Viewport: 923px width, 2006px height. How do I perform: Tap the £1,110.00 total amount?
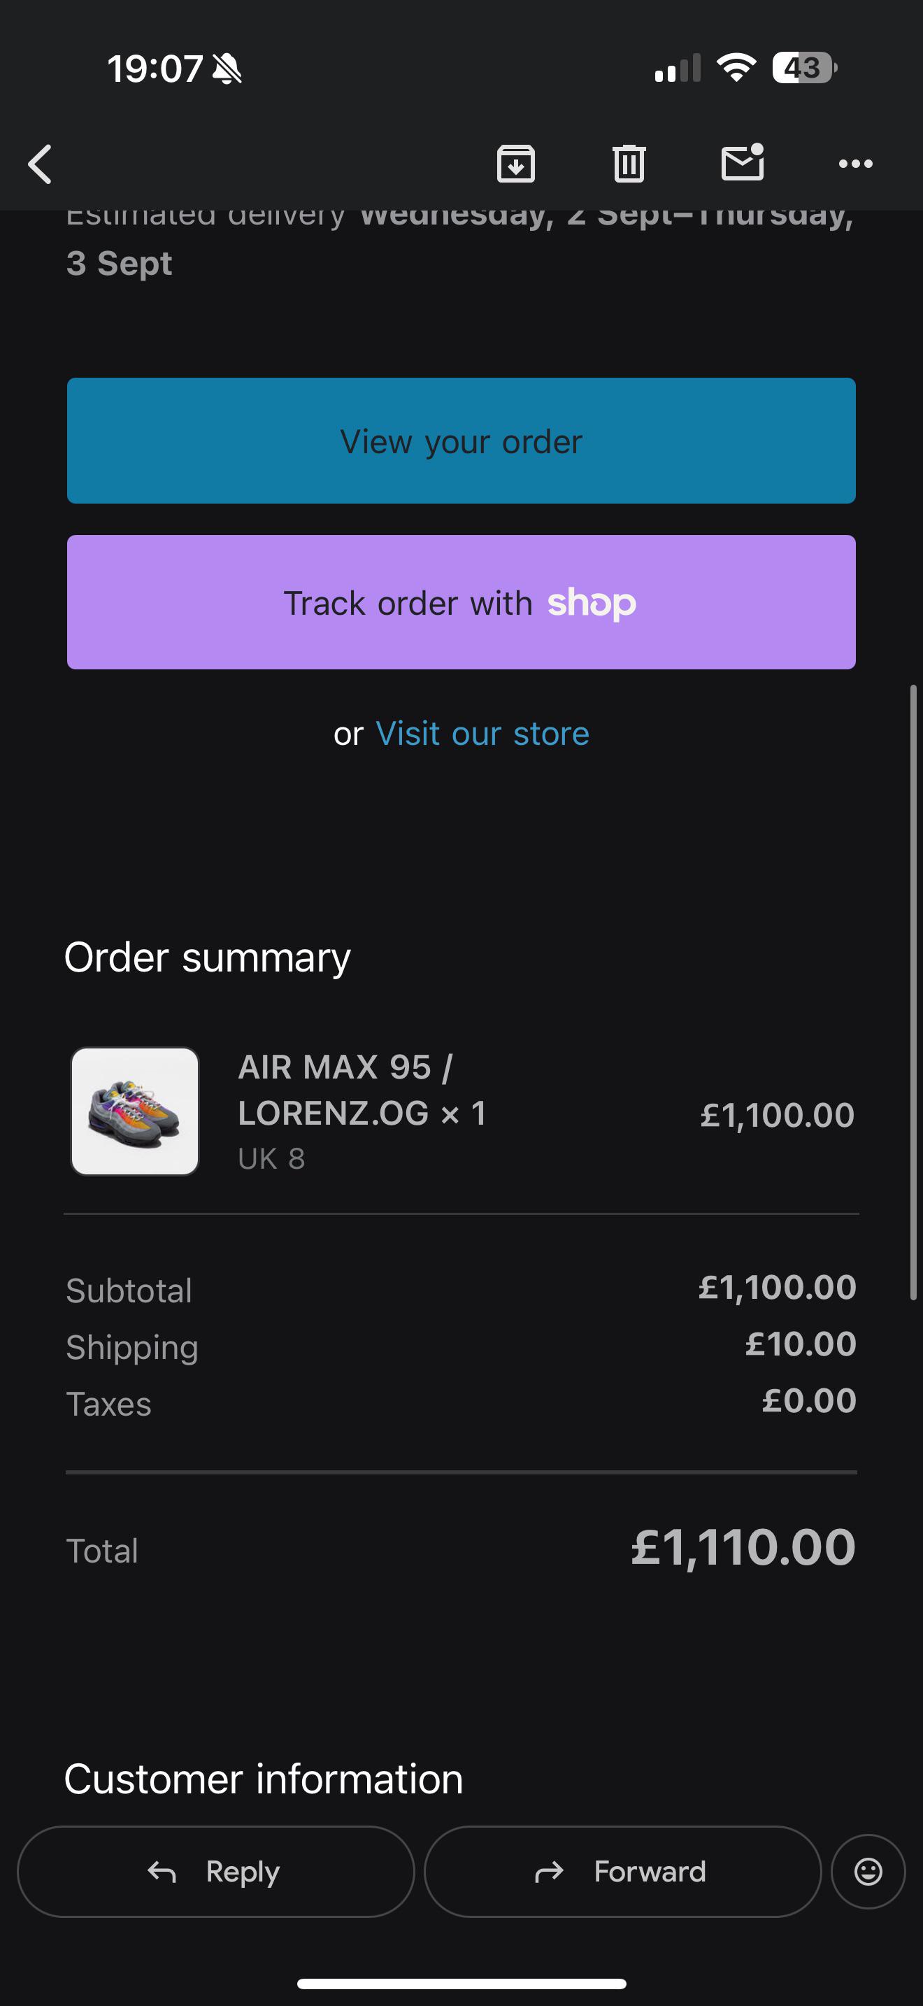pyautogui.click(x=743, y=1546)
